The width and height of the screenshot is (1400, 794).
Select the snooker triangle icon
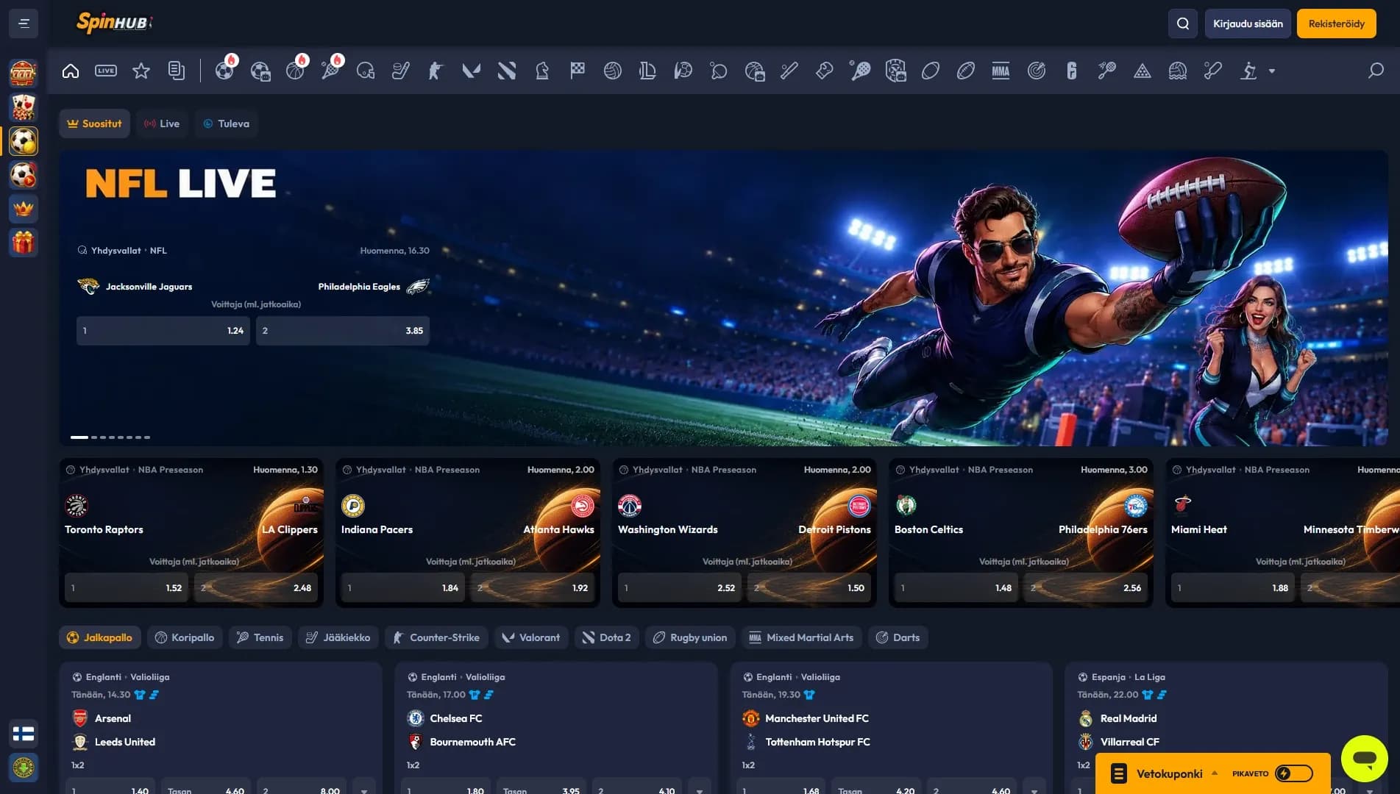[x=1143, y=71]
